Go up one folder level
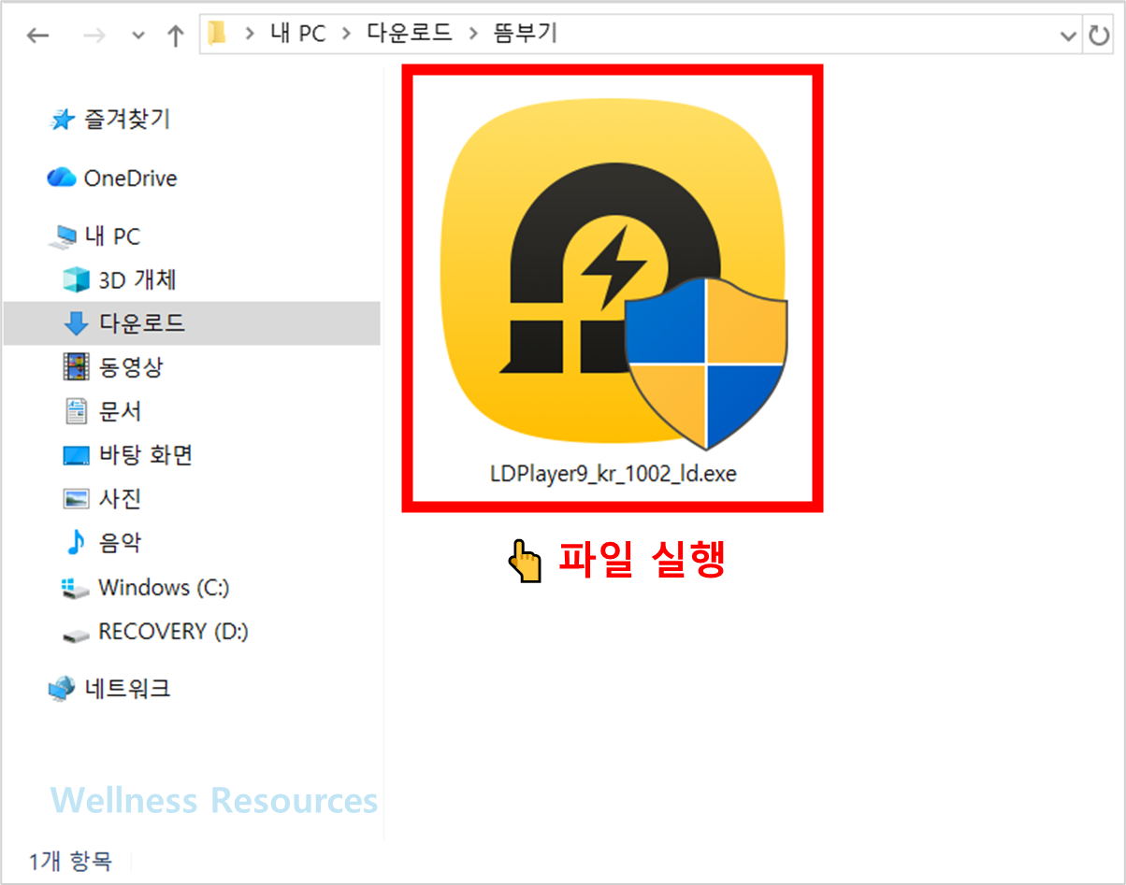This screenshot has width=1126, height=885. coord(175,36)
